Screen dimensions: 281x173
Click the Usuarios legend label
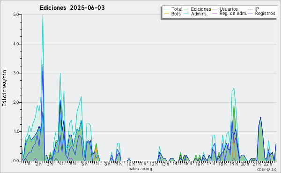click(x=229, y=9)
